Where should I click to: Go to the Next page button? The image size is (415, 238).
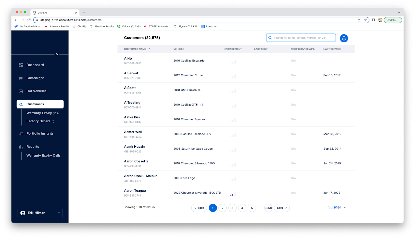click(282, 208)
